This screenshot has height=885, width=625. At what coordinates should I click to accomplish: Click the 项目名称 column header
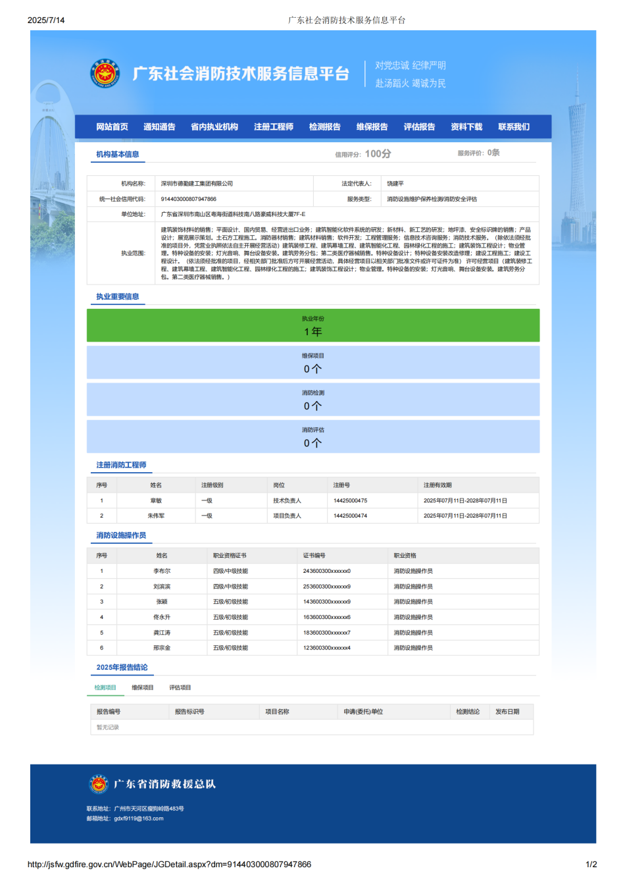(277, 711)
